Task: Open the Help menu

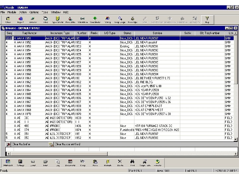Action: coord(66,12)
